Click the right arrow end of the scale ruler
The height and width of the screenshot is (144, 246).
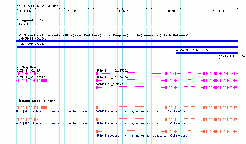pos(237,9)
